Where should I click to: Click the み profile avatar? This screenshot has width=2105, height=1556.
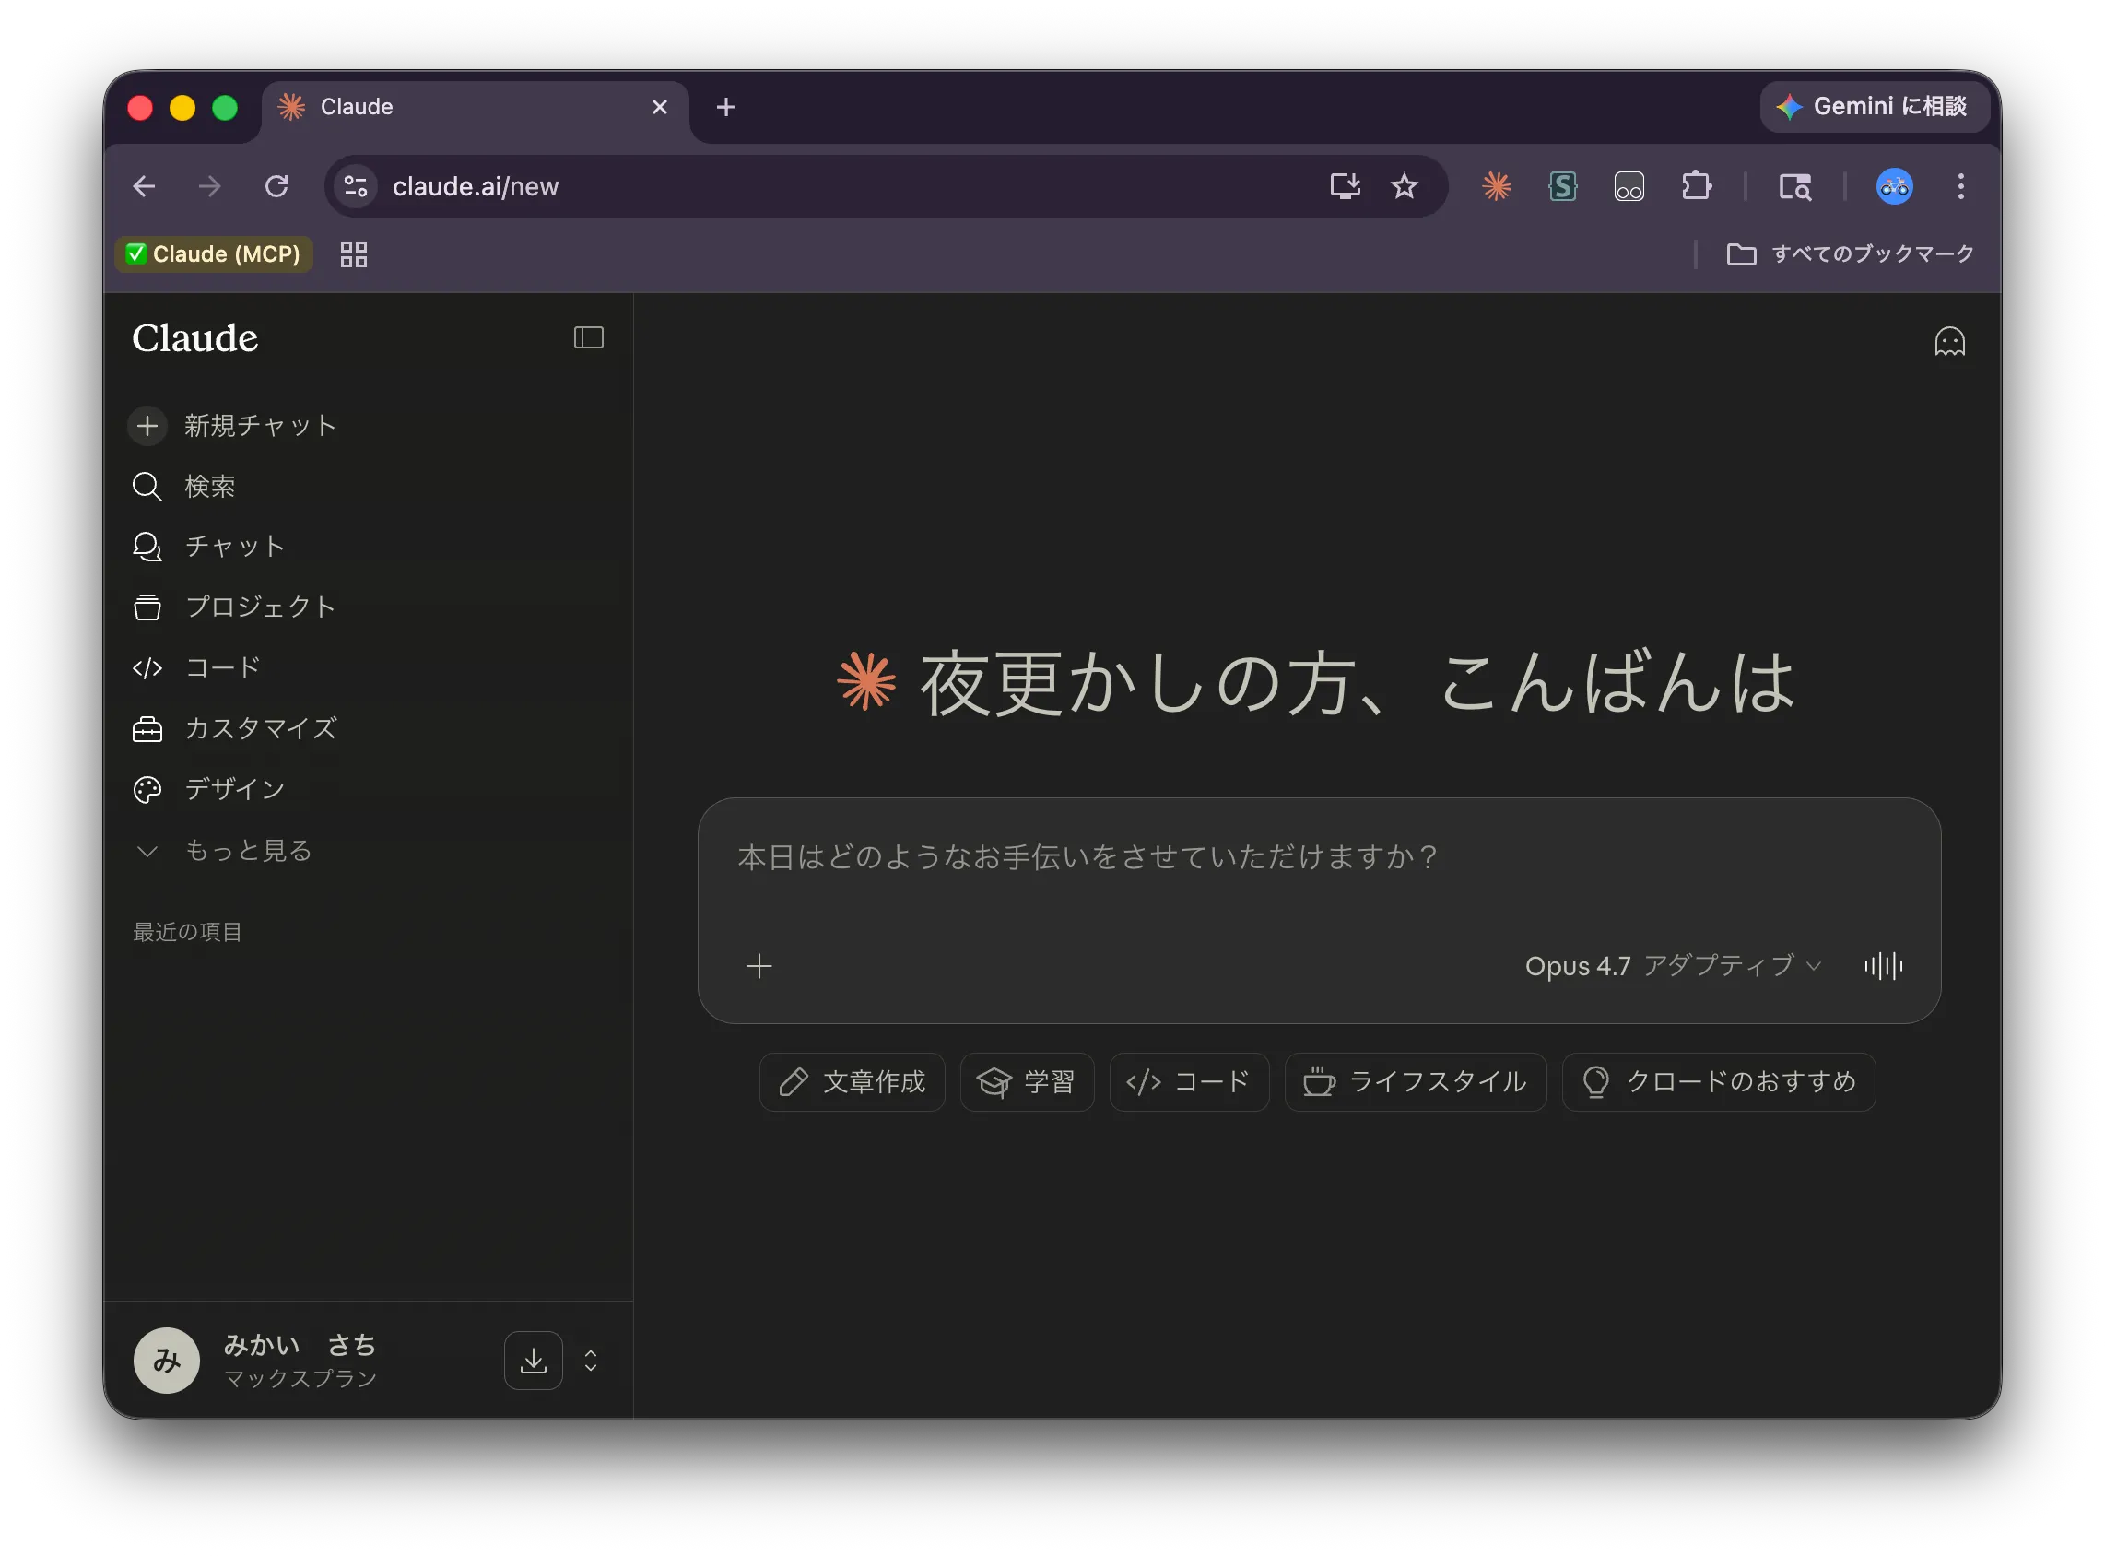tap(167, 1360)
